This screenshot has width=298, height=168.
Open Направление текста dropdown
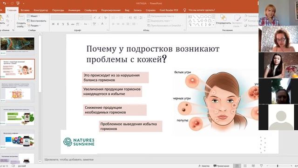click(162, 16)
